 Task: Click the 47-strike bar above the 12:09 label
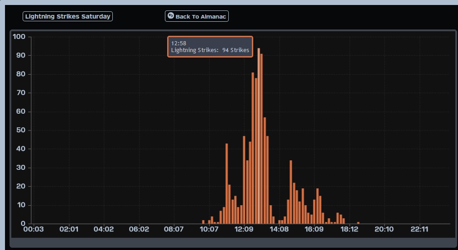(x=244, y=181)
